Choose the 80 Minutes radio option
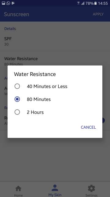 tap(17, 99)
